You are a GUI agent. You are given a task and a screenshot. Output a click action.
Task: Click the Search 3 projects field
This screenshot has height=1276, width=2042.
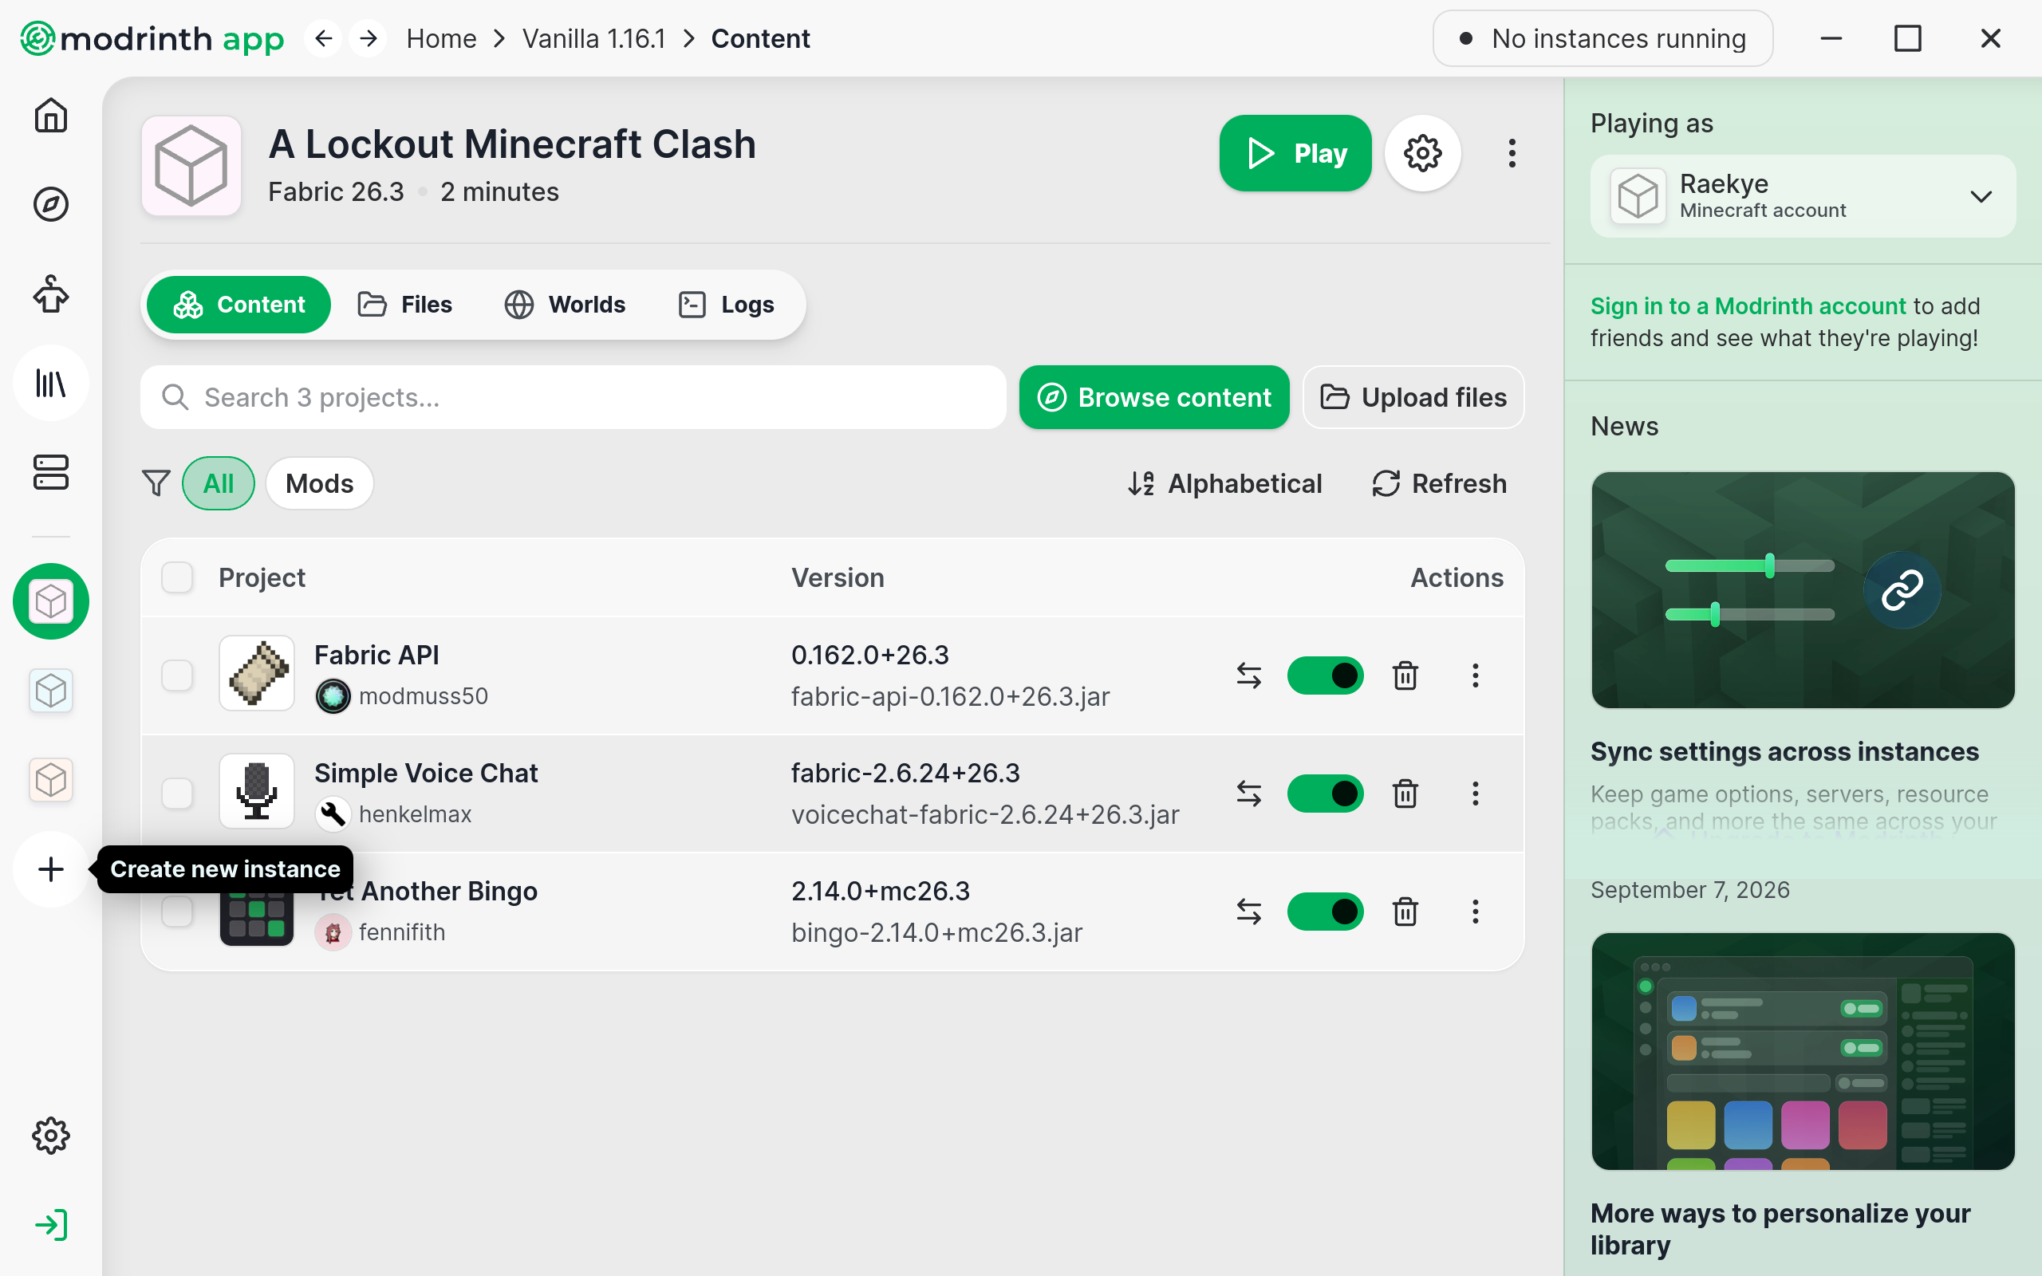(x=574, y=397)
